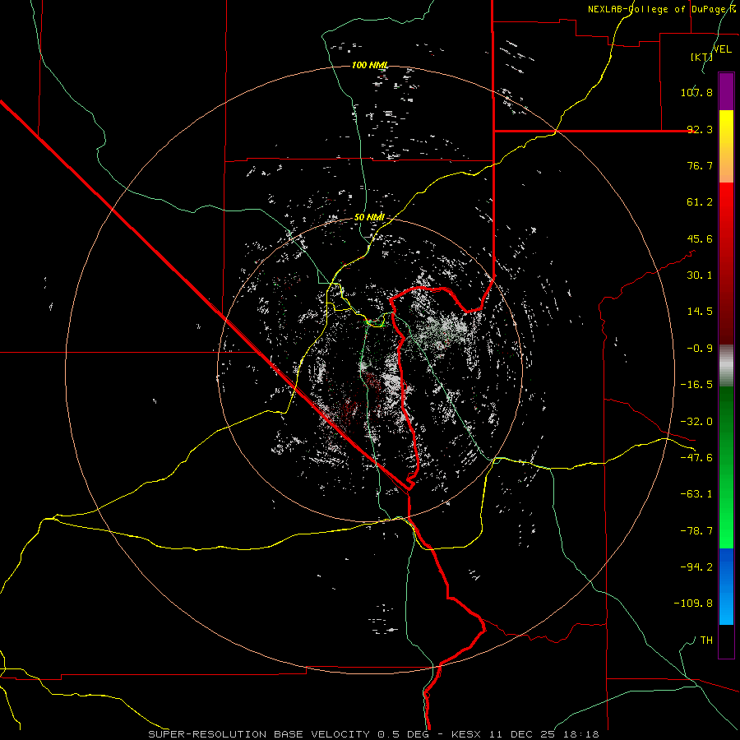Click the 100 NMI range ring label
Screen dimensions: 740x740
coord(370,65)
